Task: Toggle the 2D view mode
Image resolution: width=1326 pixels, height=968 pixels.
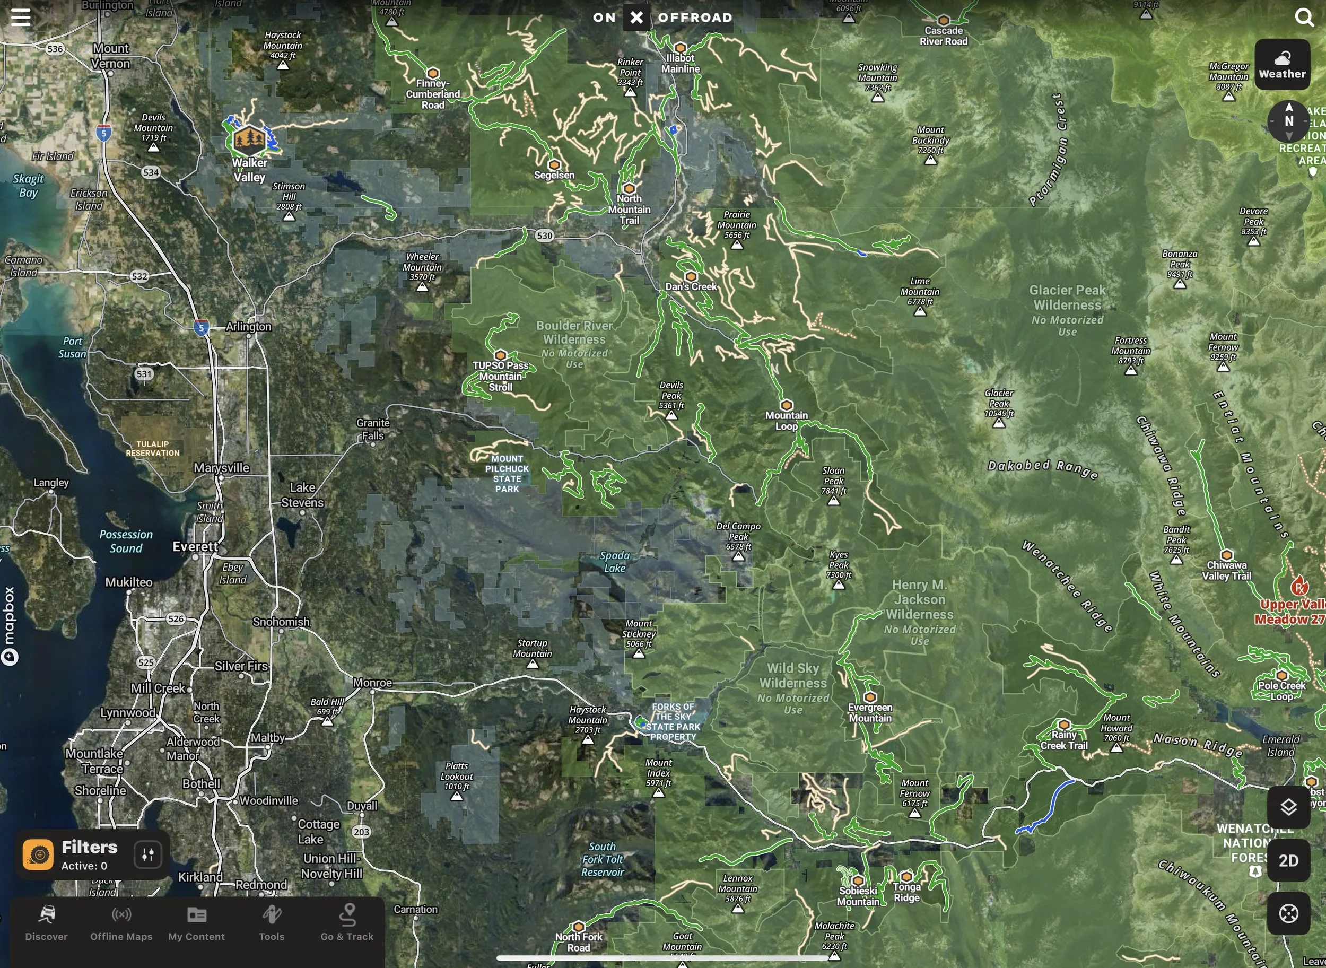Action: pos(1288,860)
